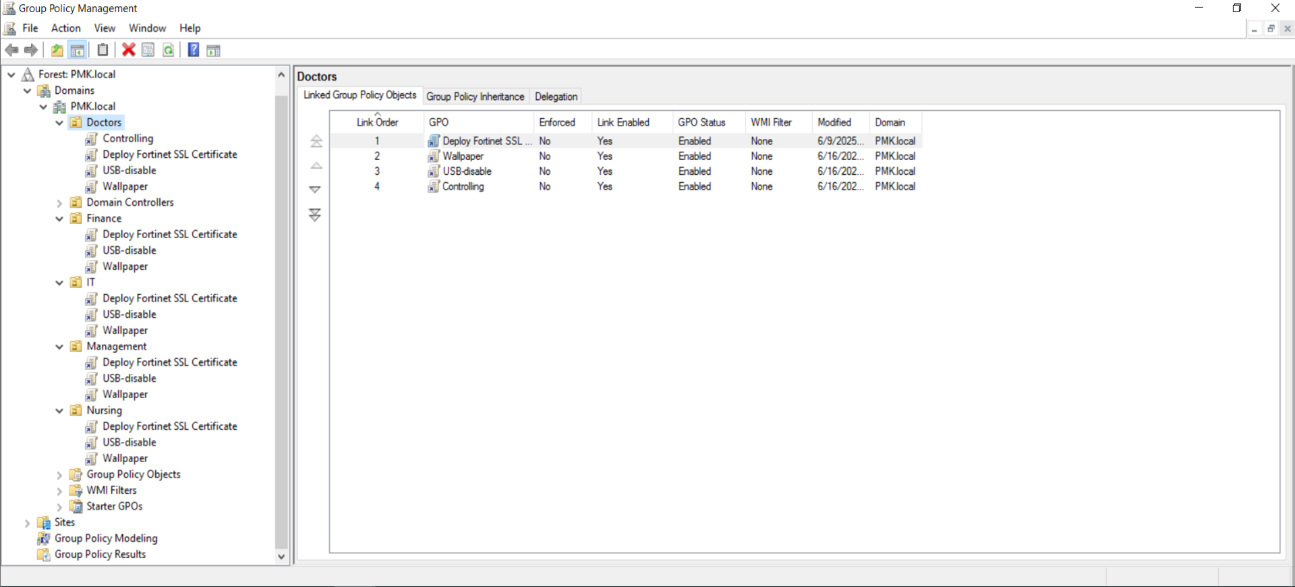Click the Up one level folder icon
Viewport: 1295px width, 587px height.
[57, 50]
